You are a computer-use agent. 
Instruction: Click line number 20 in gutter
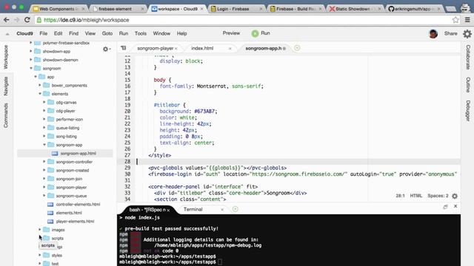[127, 112]
